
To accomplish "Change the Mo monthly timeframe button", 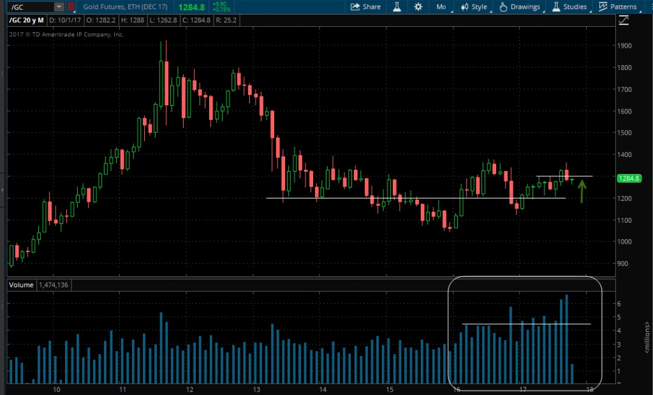I will point(441,7).
